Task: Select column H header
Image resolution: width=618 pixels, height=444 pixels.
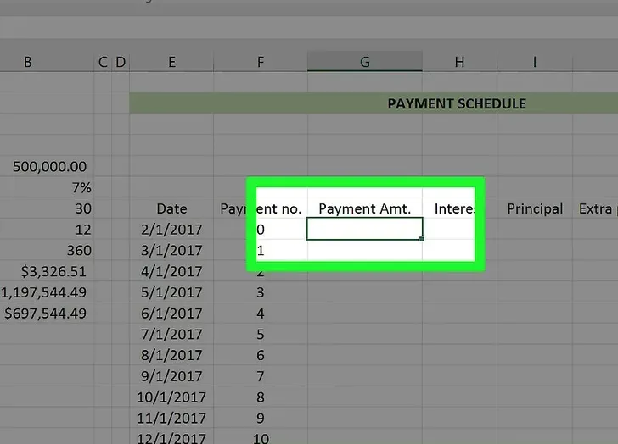Action: [x=459, y=62]
